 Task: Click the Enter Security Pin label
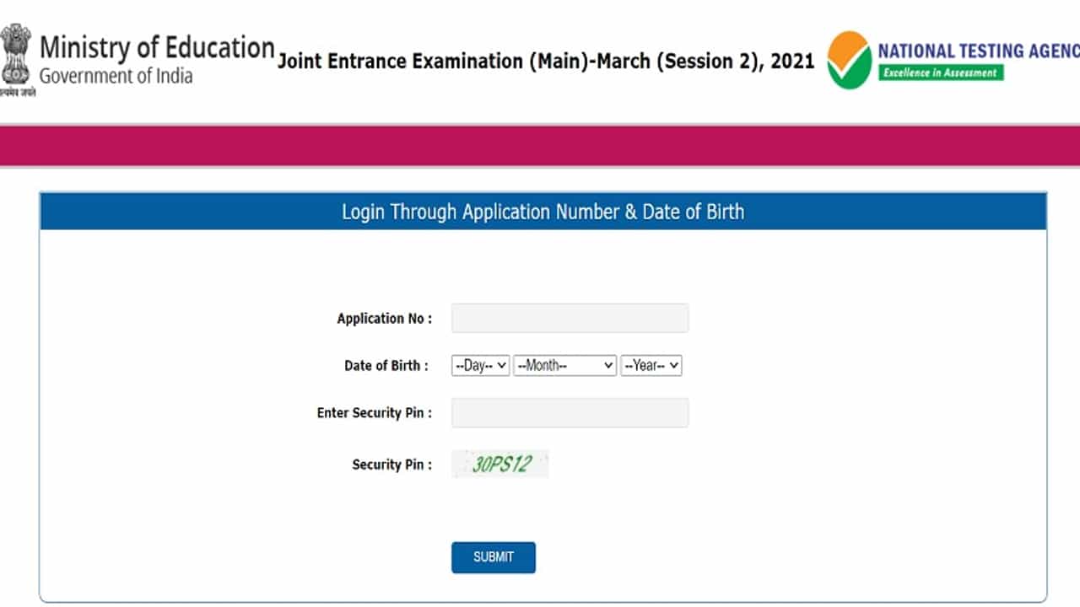tap(374, 413)
